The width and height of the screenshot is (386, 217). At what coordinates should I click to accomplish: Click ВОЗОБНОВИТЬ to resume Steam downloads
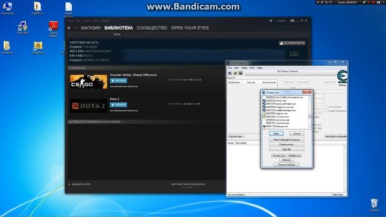click(293, 43)
